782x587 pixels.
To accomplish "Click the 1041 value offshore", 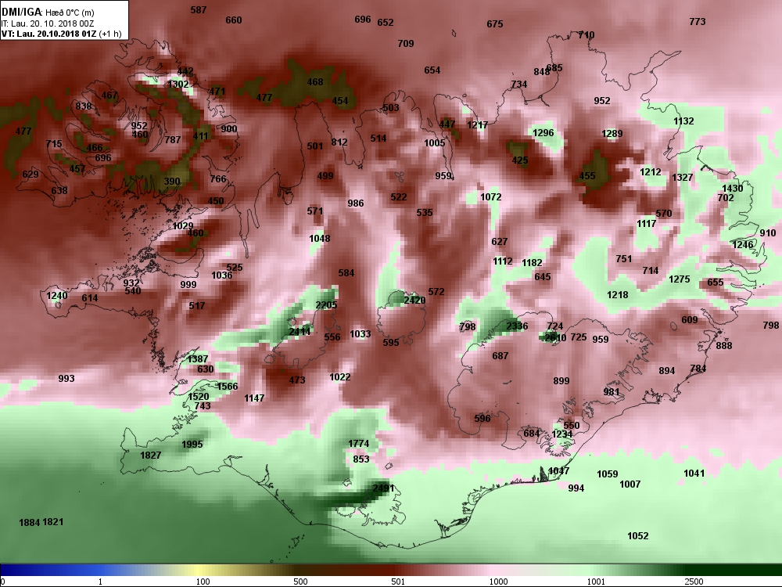I will pyautogui.click(x=694, y=474).
